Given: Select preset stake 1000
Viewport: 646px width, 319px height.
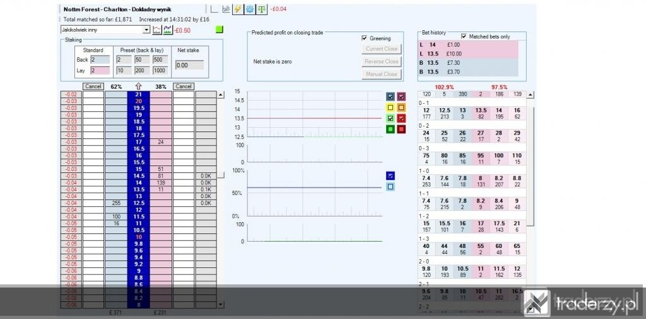Looking at the screenshot, I should pyautogui.click(x=160, y=70).
